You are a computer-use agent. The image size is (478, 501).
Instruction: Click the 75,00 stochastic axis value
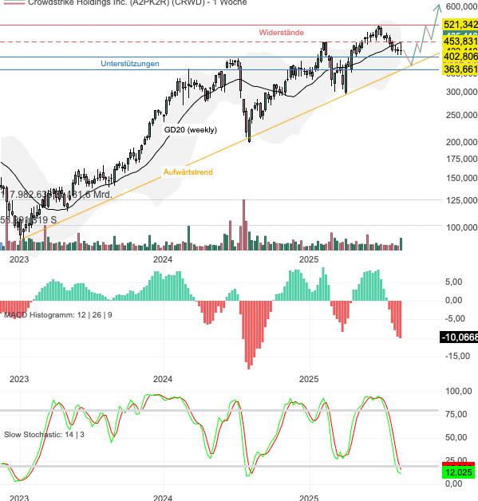pos(456,414)
